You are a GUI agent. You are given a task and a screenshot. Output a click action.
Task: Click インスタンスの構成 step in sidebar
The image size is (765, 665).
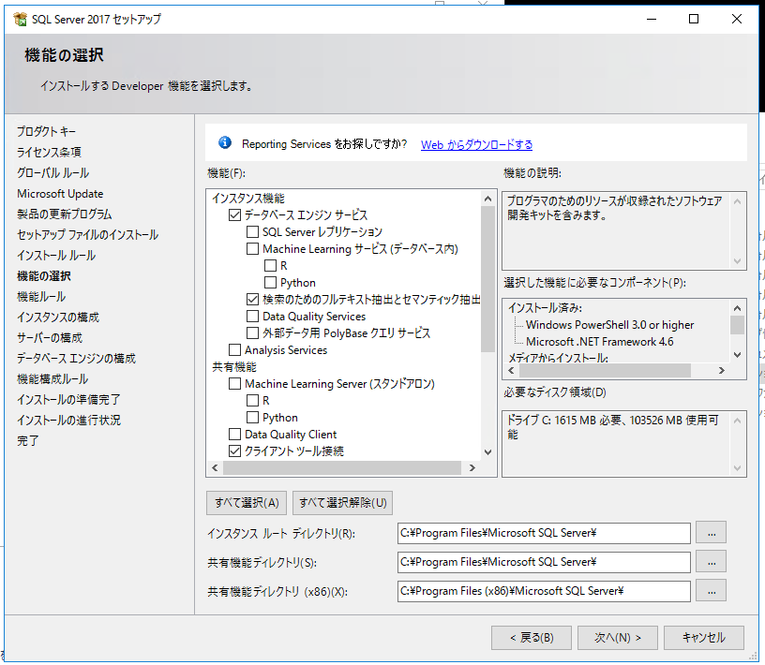[x=58, y=317]
